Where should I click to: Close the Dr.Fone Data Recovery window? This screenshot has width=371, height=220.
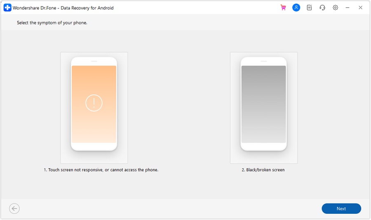[x=360, y=7]
